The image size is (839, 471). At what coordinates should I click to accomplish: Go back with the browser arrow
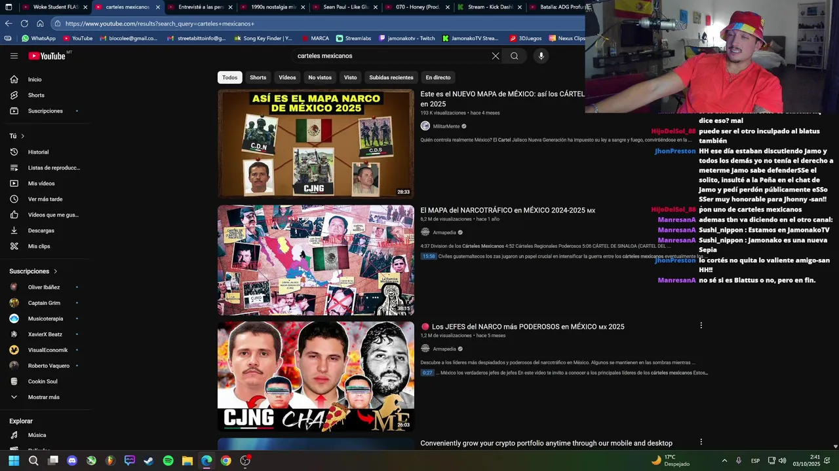[x=9, y=24]
